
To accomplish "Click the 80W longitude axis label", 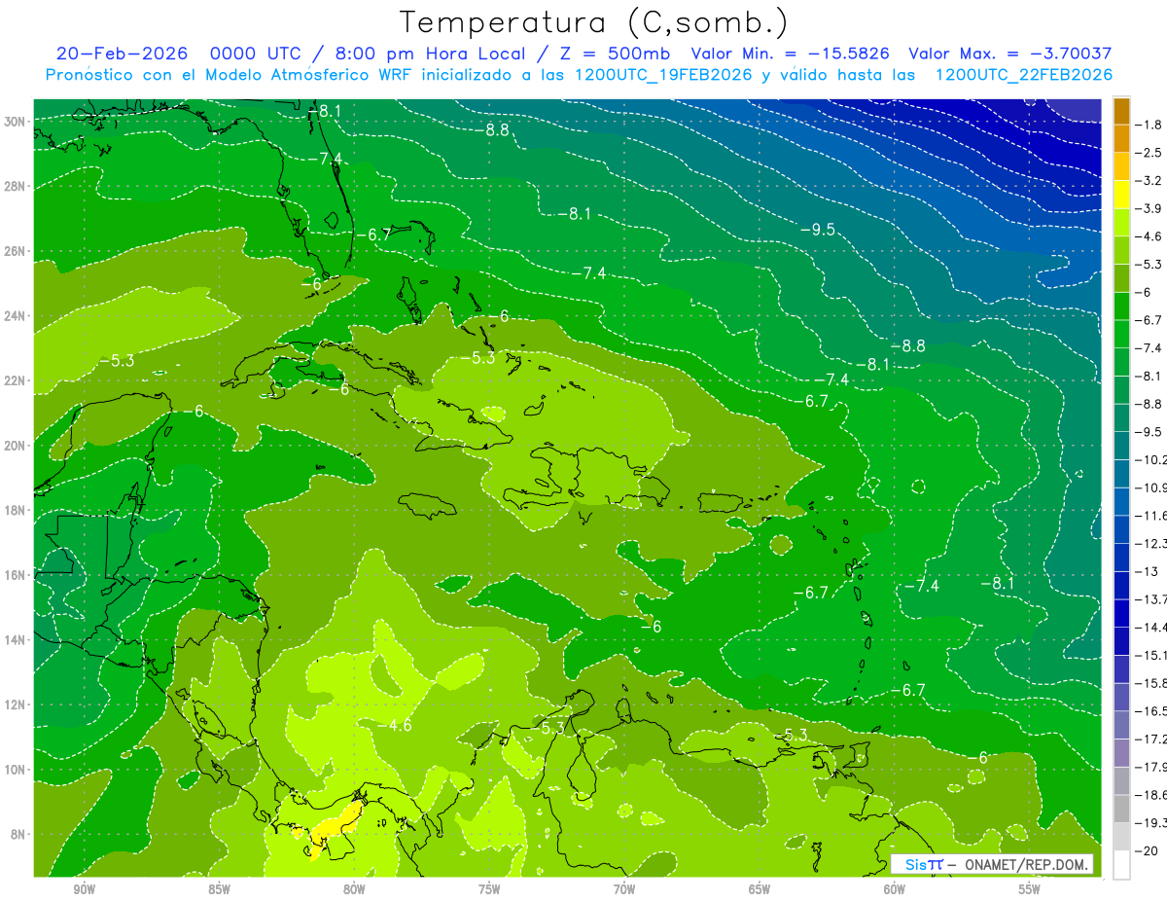I will point(354,890).
